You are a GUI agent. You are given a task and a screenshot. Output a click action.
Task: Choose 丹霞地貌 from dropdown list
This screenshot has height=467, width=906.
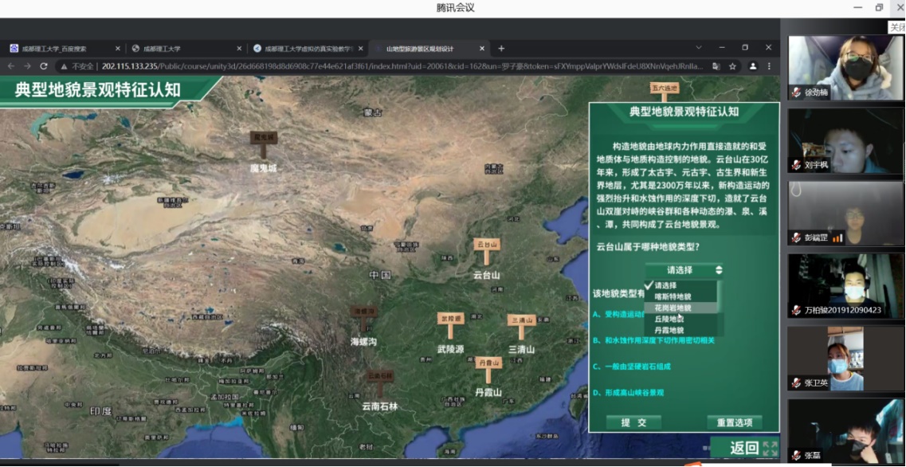pos(680,330)
